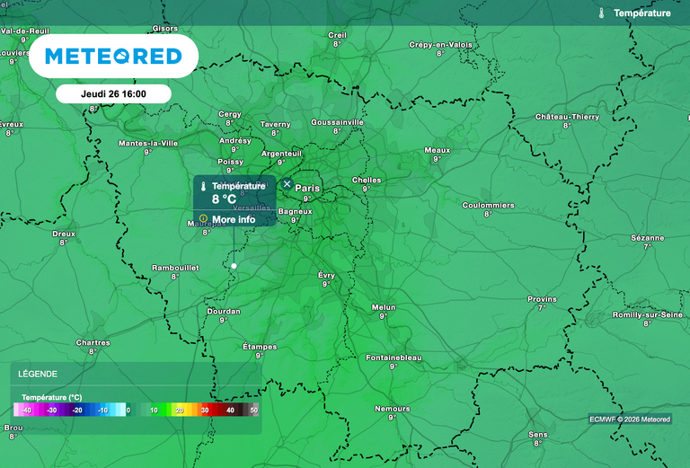
Task: Click the Andrésy label
Action: (235, 140)
